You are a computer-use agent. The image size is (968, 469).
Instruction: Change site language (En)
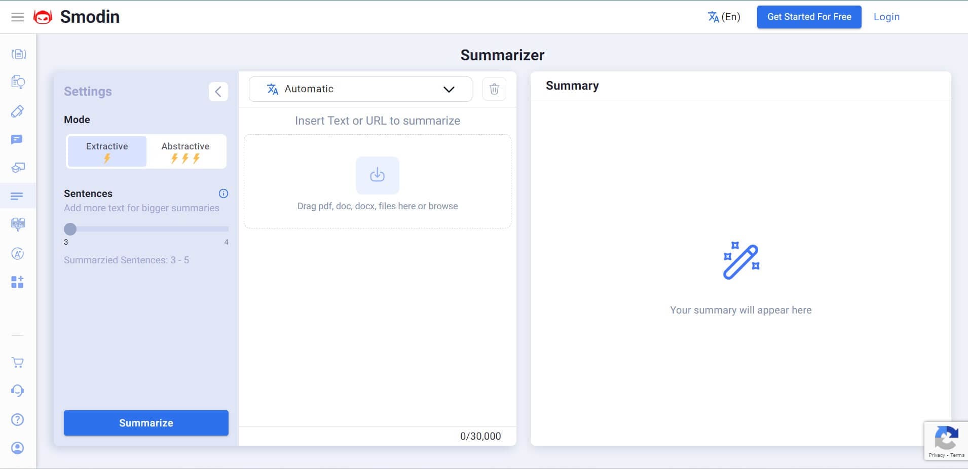(x=724, y=17)
